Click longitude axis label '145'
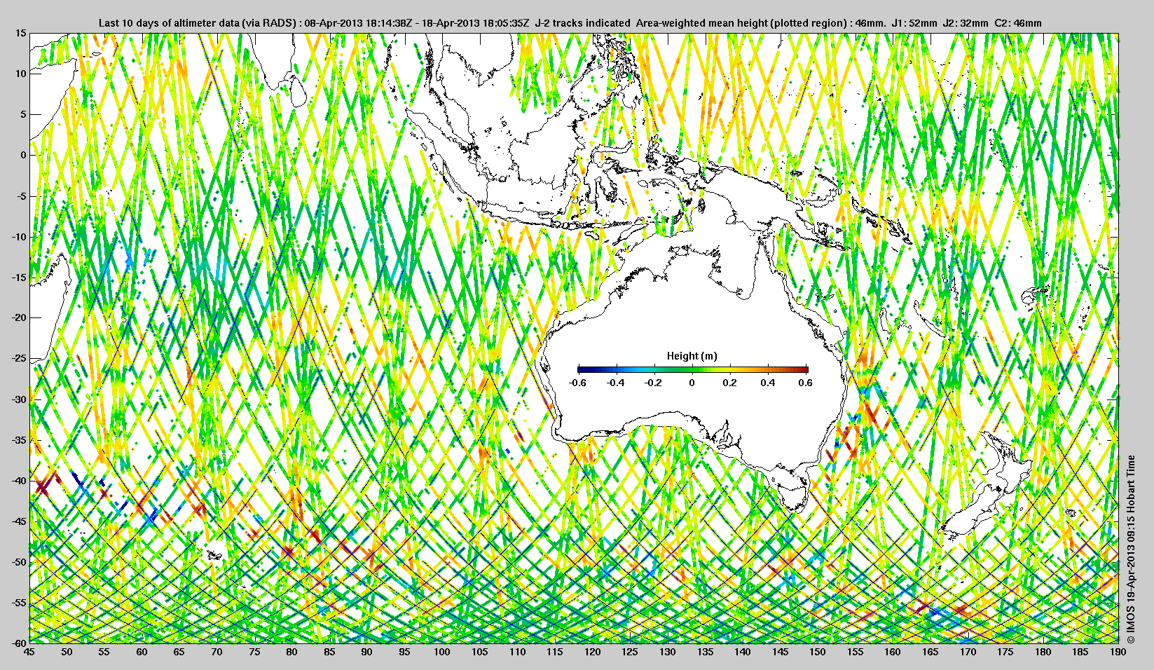 781,652
